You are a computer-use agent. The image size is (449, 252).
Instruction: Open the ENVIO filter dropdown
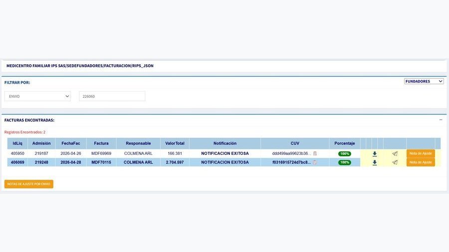click(37, 96)
